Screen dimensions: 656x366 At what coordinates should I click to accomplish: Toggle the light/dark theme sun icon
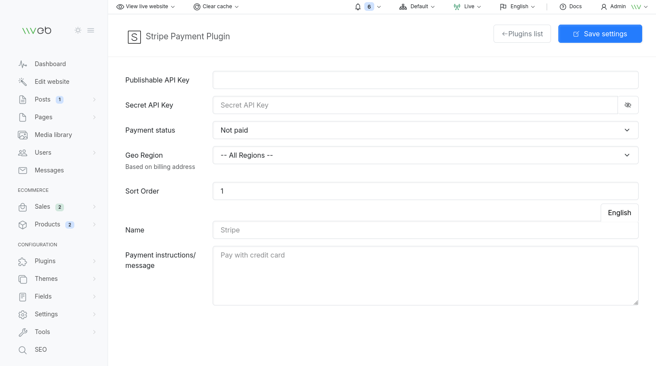[78, 30]
